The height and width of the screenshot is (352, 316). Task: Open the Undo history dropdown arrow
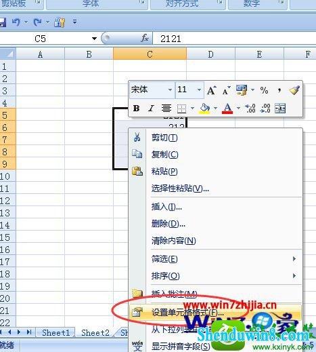[x=26, y=22]
